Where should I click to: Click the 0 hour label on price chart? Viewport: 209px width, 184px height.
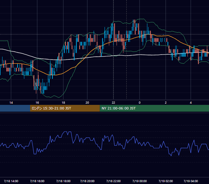tap(140, 103)
